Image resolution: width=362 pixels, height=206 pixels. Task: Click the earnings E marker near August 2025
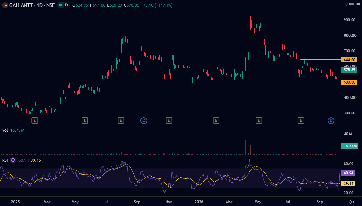[121, 120]
